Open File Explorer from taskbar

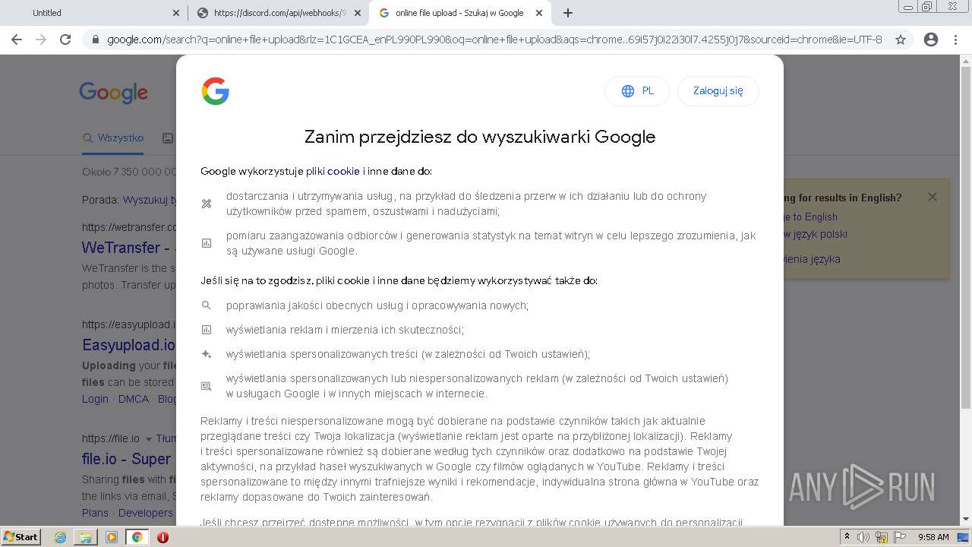86,537
